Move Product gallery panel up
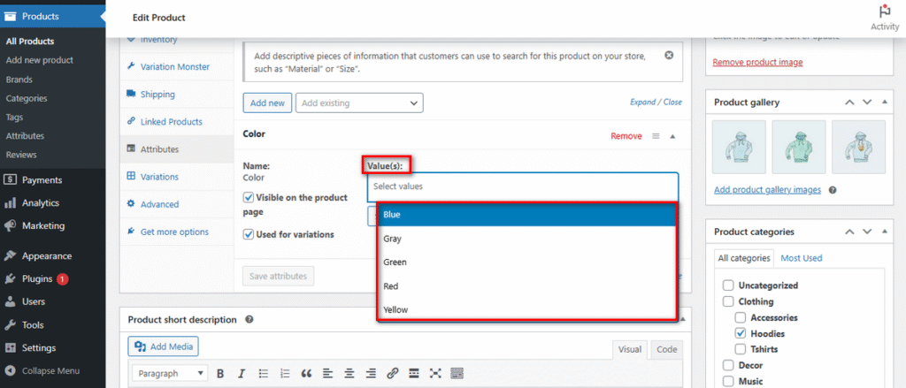 point(848,103)
